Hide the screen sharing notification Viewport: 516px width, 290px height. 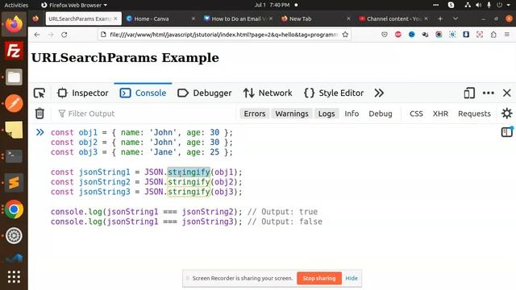click(x=352, y=278)
